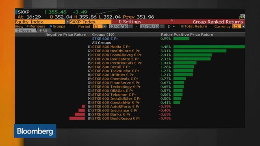Open STXE 600 RealEstate € Pr group
260x146 pixels.
click(115, 59)
